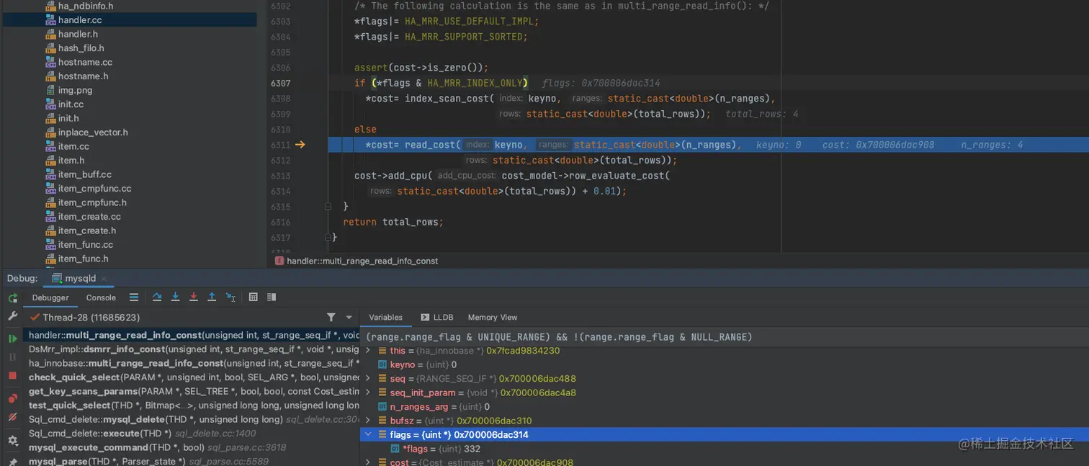This screenshot has width=1089, height=466.
Task: Open handler.cc in project tree
Action: (80, 20)
